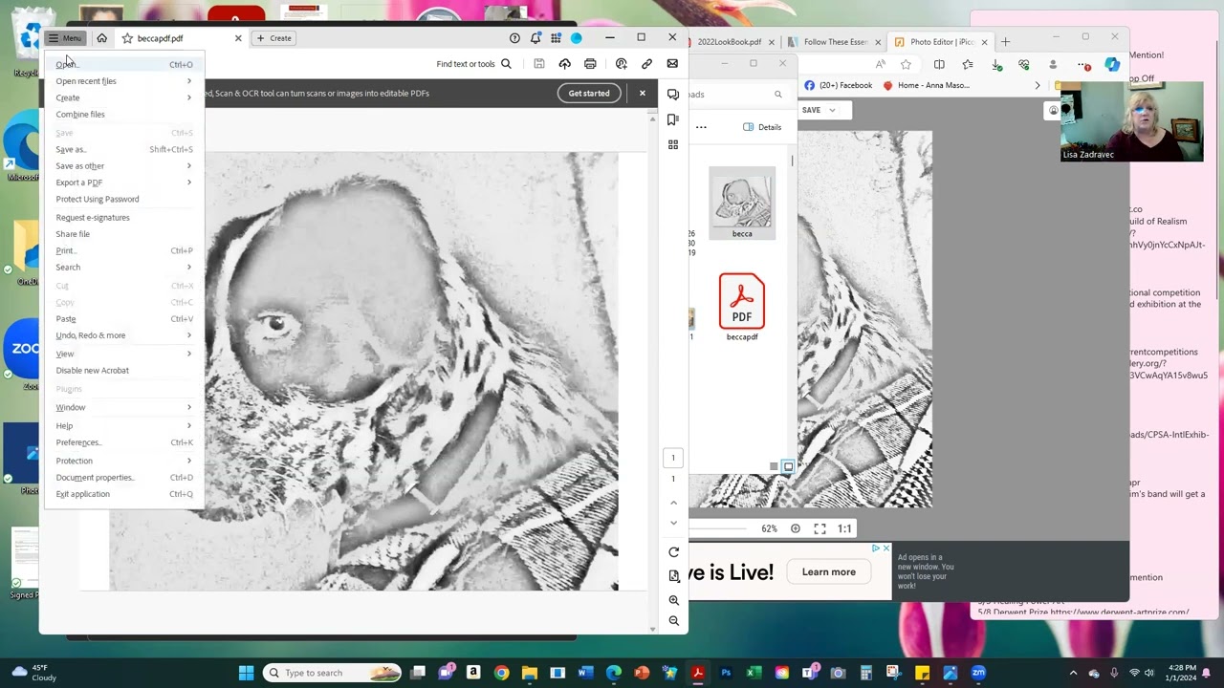Expand the Window submenu
This screenshot has height=688, width=1224.
click(x=124, y=407)
